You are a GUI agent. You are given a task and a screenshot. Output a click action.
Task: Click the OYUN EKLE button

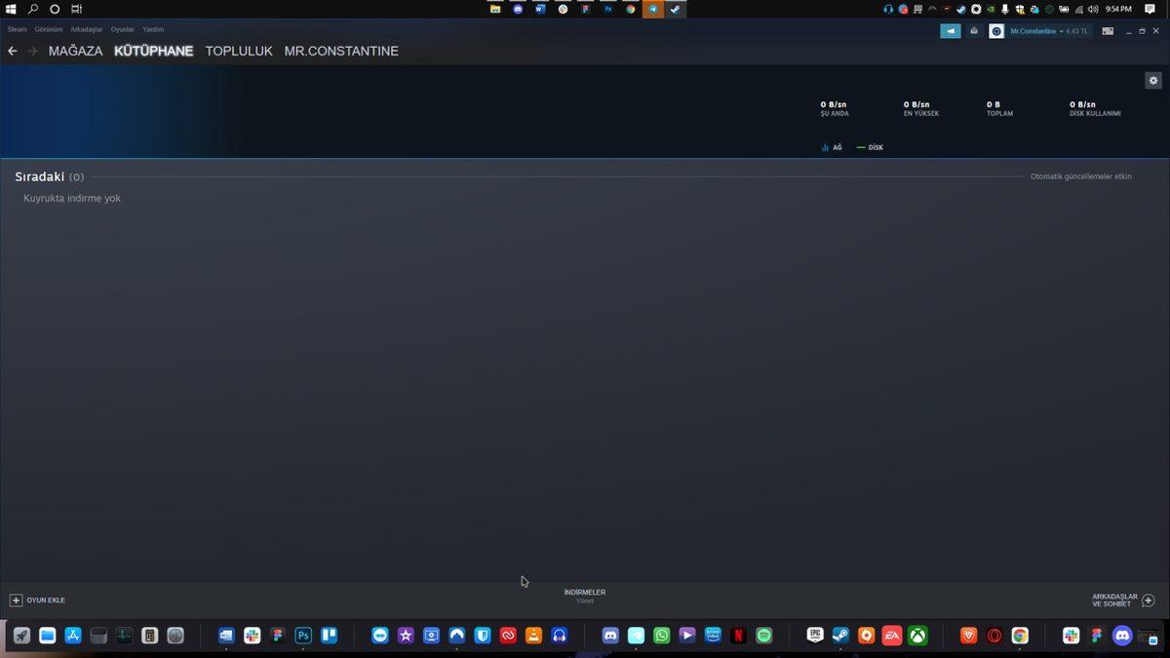point(39,600)
